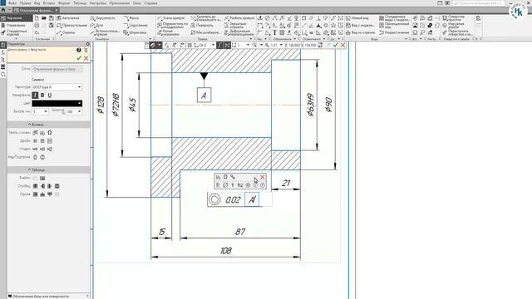Click the command search field
532x299 pixels.
tap(479, 3)
